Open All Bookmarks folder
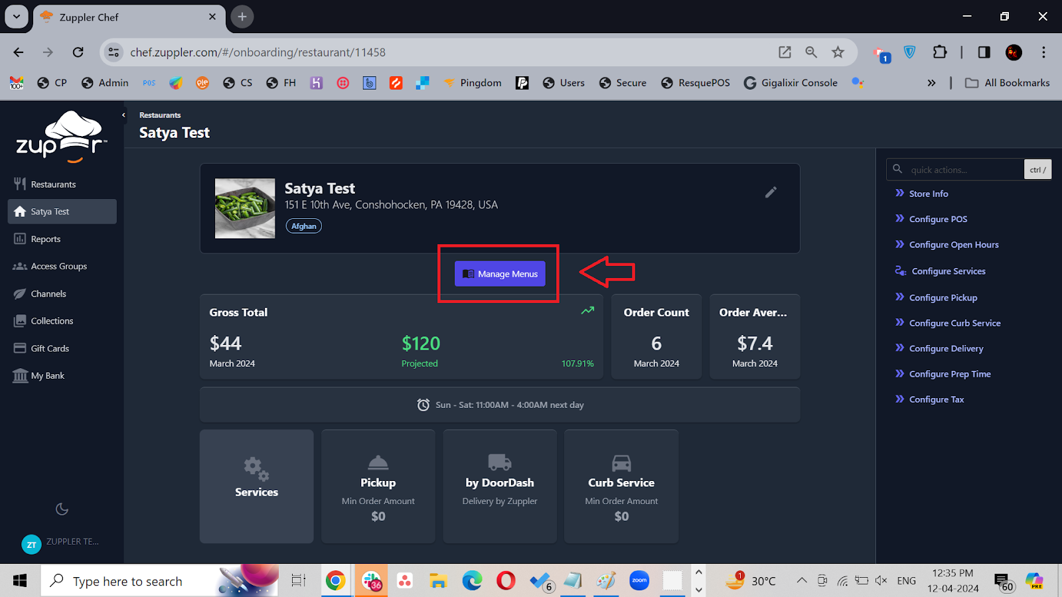 pyautogui.click(x=1008, y=83)
